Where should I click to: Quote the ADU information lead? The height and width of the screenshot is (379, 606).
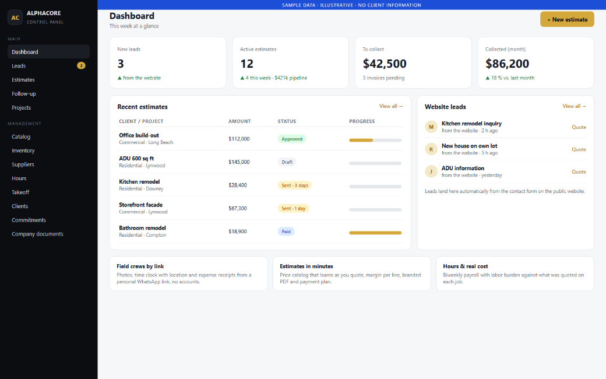tap(579, 171)
